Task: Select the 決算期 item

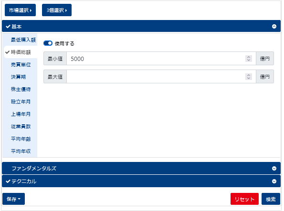Action: [18, 77]
